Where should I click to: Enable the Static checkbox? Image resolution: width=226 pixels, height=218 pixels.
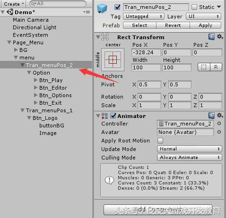[194, 7]
